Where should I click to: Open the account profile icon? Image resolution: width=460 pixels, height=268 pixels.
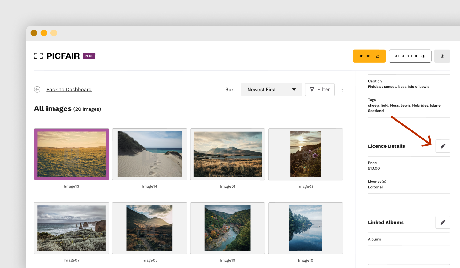(442, 56)
